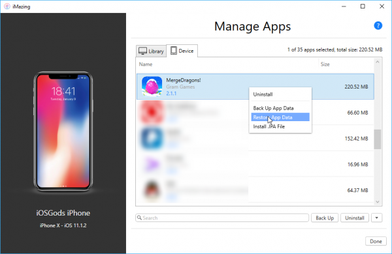392x254 pixels.
Task: Focus the Search input field
Action: click(x=222, y=218)
